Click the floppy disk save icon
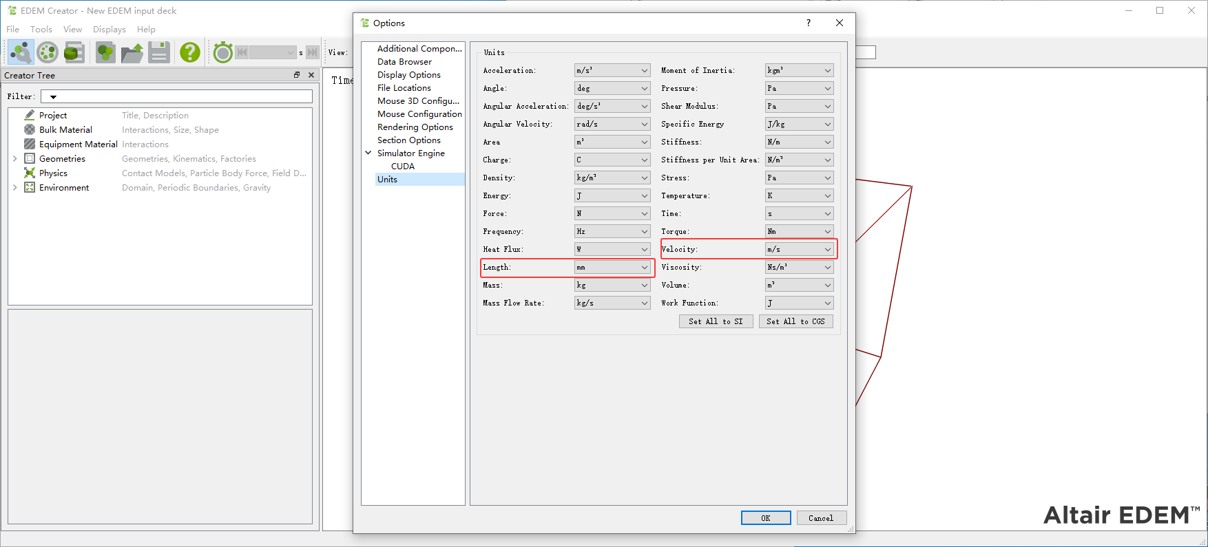Screen dimensions: 1208x547 pos(159,52)
